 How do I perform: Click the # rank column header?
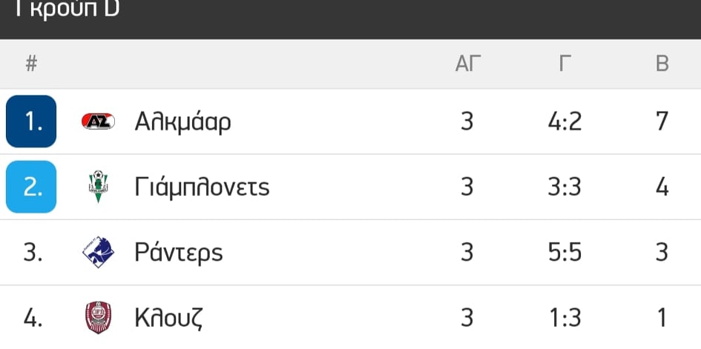[x=31, y=64]
